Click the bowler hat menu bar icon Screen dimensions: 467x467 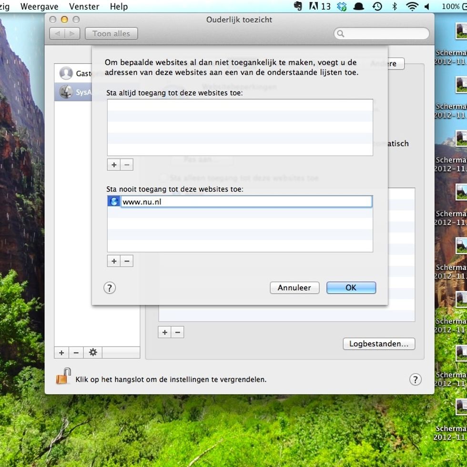(x=358, y=7)
